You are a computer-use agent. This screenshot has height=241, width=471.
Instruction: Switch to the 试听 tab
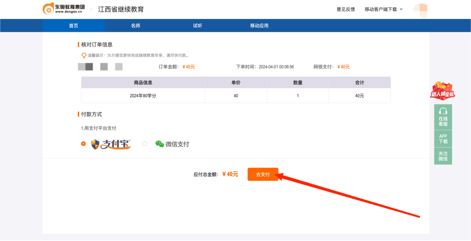pyautogui.click(x=198, y=26)
